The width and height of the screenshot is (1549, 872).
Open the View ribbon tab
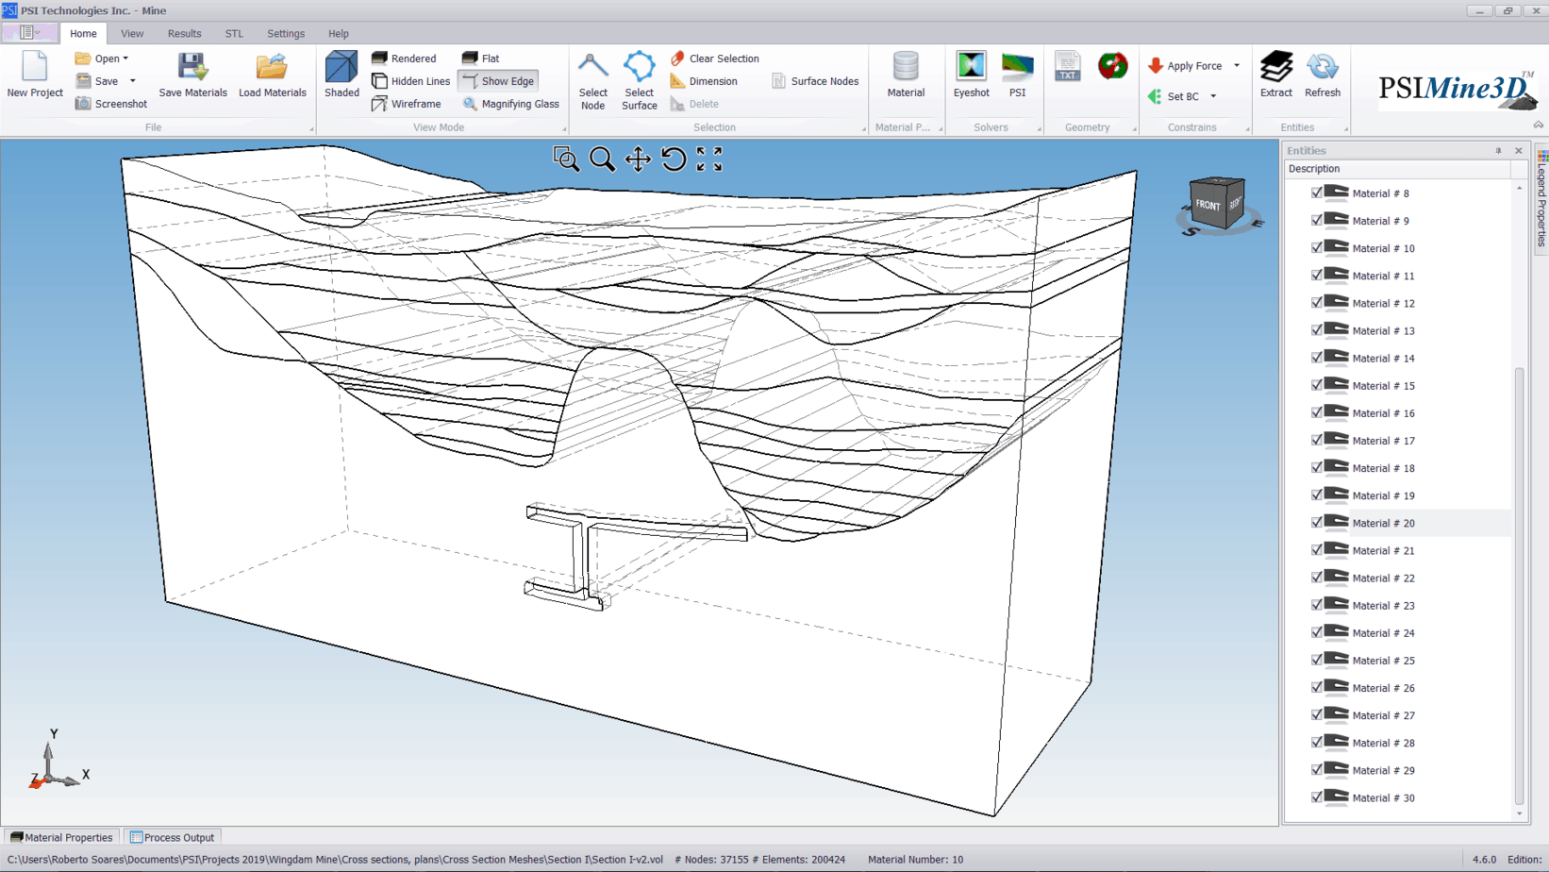(132, 33)
